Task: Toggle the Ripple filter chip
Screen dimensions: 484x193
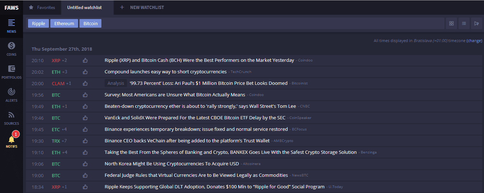Action: click(x=38, y=23)
